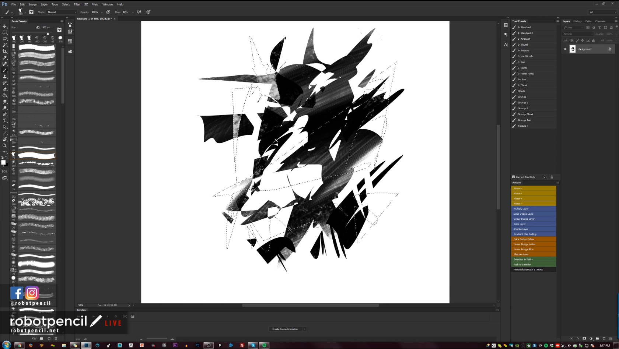Expand the Opacity dropdown arrow in options bar
The image size is (619, 349).
click(x=102, y=12)
